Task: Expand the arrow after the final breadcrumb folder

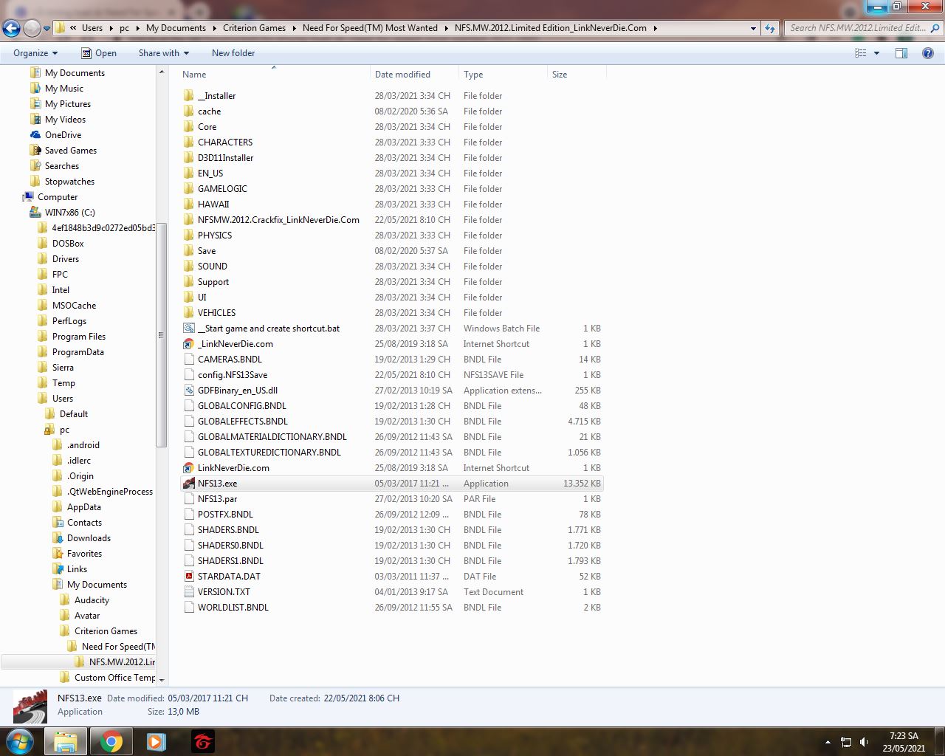Action: 655,28
